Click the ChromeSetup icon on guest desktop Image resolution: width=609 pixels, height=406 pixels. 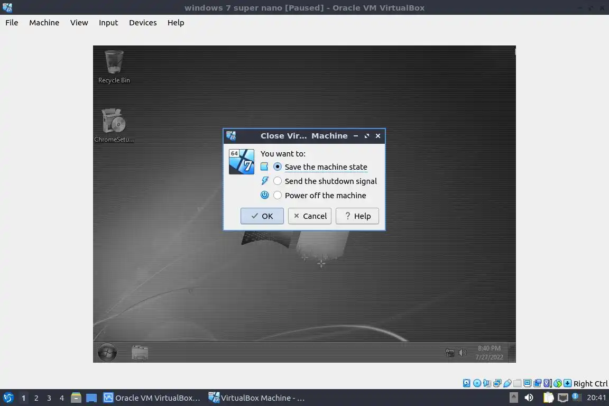pos(114,125)
